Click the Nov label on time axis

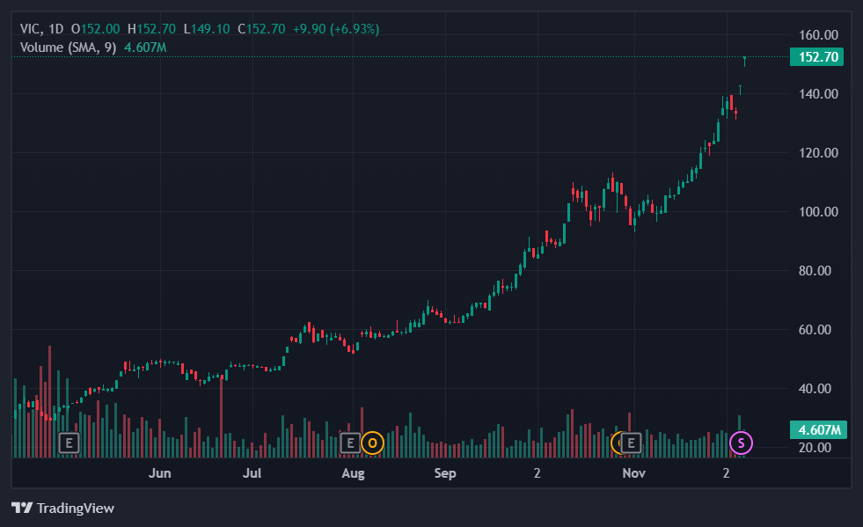click(x=633, y=473)
